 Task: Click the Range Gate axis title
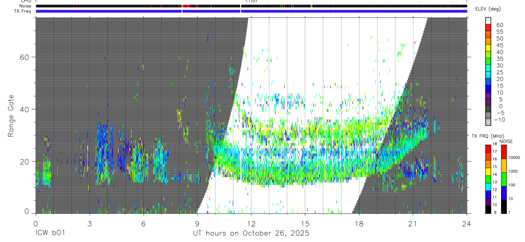point(11,115)
